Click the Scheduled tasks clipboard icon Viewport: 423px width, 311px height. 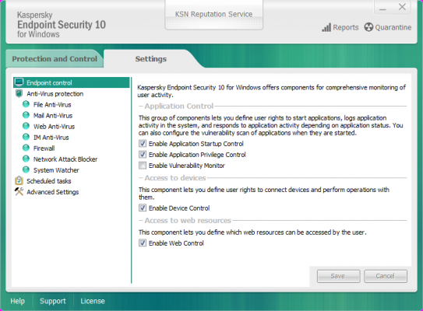tap(19, 180)
